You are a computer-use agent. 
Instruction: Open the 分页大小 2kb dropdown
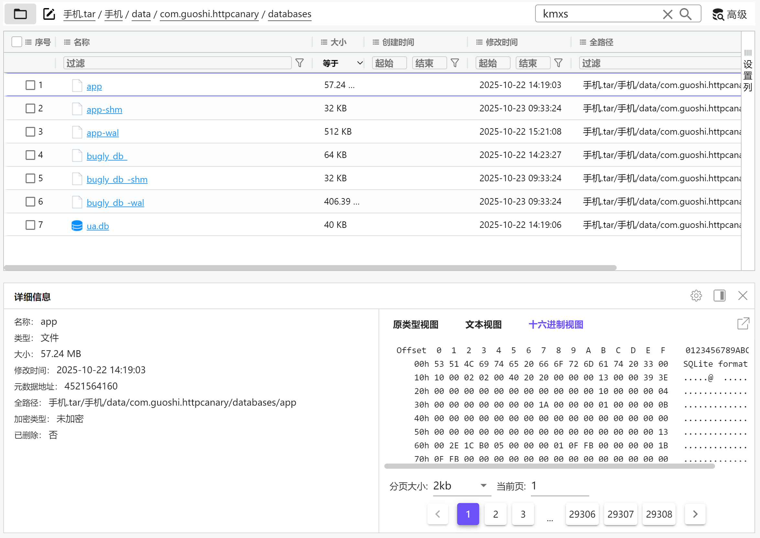pyautogui.click(x=461, y=486)
